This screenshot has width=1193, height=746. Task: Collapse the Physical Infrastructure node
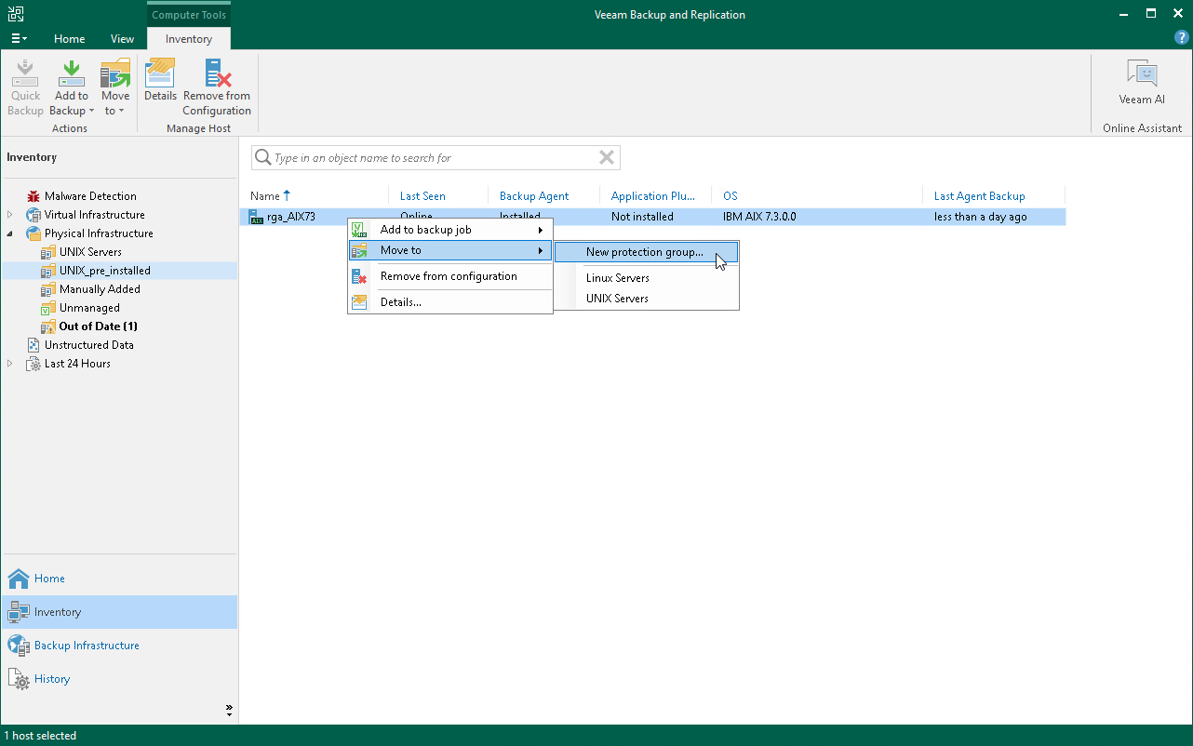[10, 233]
